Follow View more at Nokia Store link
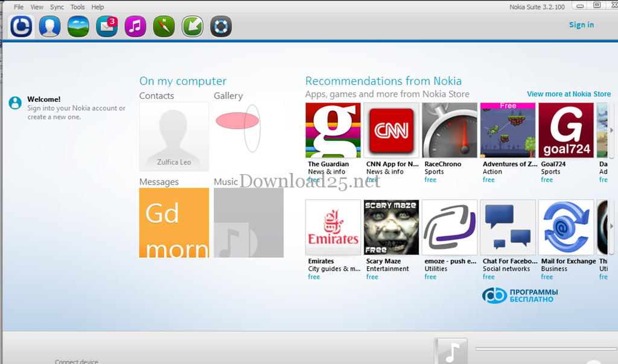Image resolution: width=618 pixels, height=364 pixels. (569, 94)
